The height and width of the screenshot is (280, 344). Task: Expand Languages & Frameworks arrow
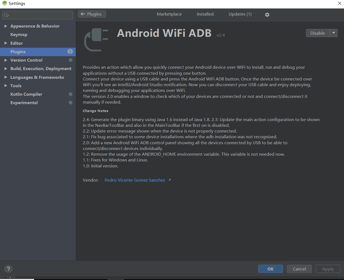[x=6, y=77]
